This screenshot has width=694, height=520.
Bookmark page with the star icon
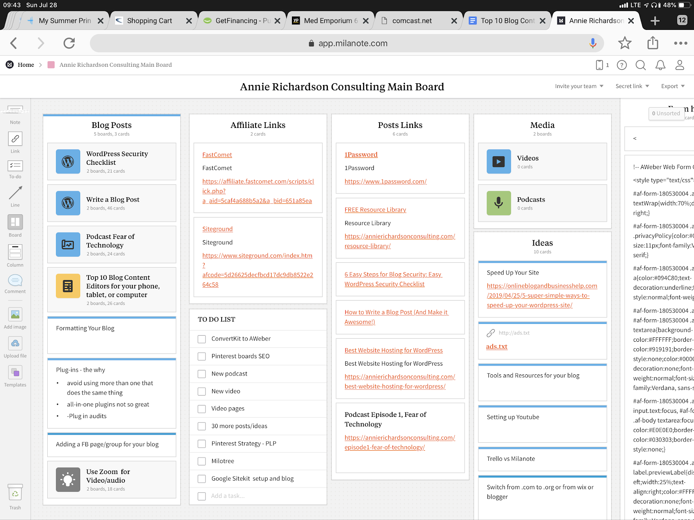(625, 43)
